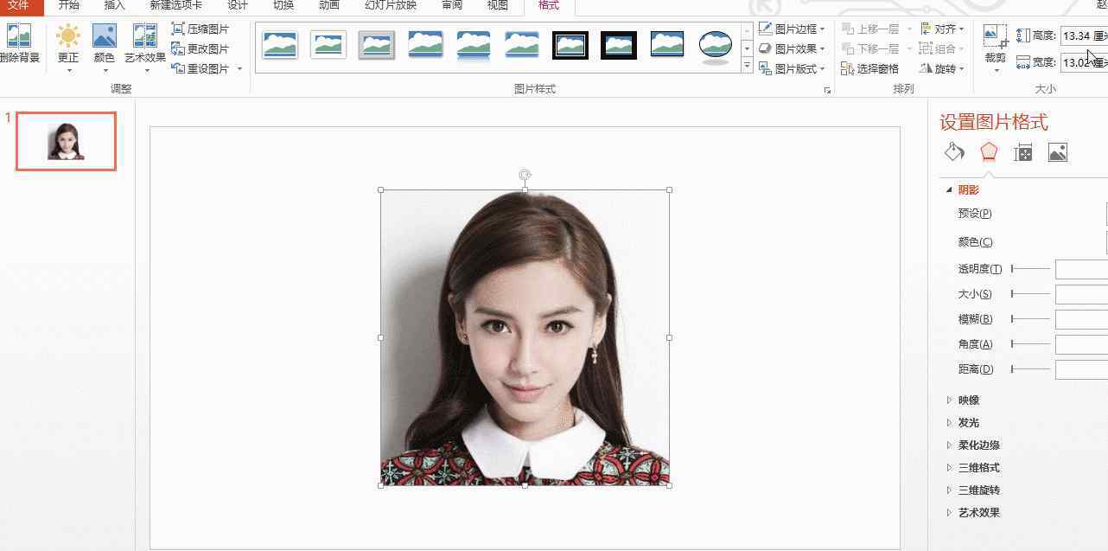
Task: Click Bring Forward (上移一层)
Action: click(x=870, y=29)
